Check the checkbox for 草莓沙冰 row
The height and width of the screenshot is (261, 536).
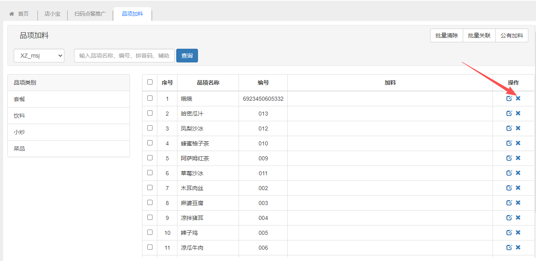point(150,173)
